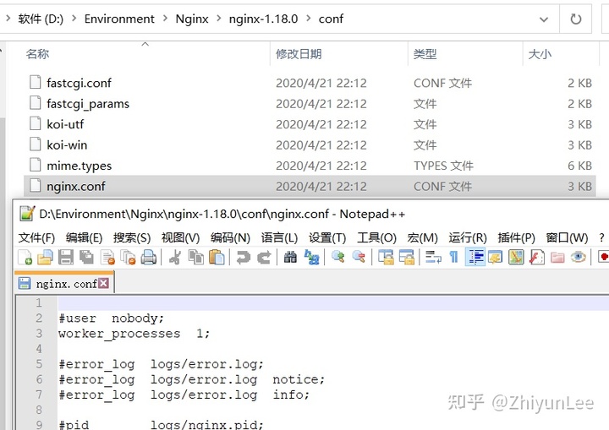
Task: Close the nginx.conf tab
Action: pos(103,283)
